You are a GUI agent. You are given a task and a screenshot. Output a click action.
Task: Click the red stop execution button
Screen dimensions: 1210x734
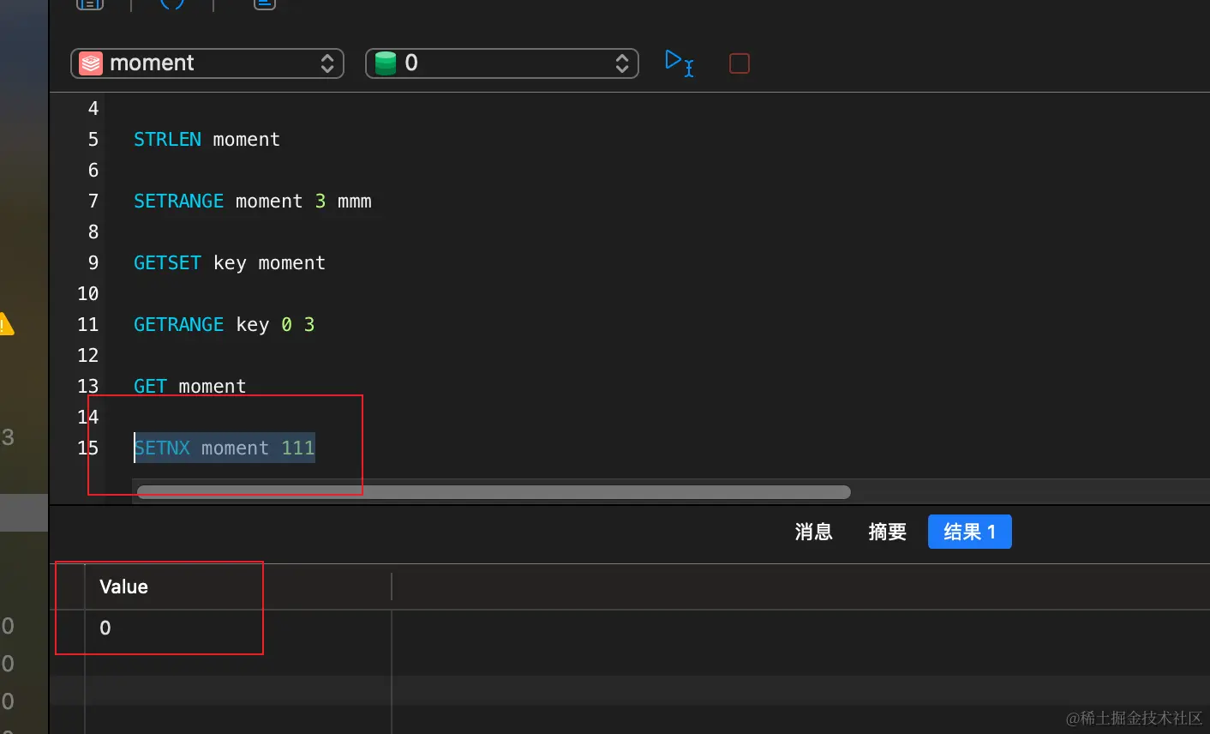[740, 63]
